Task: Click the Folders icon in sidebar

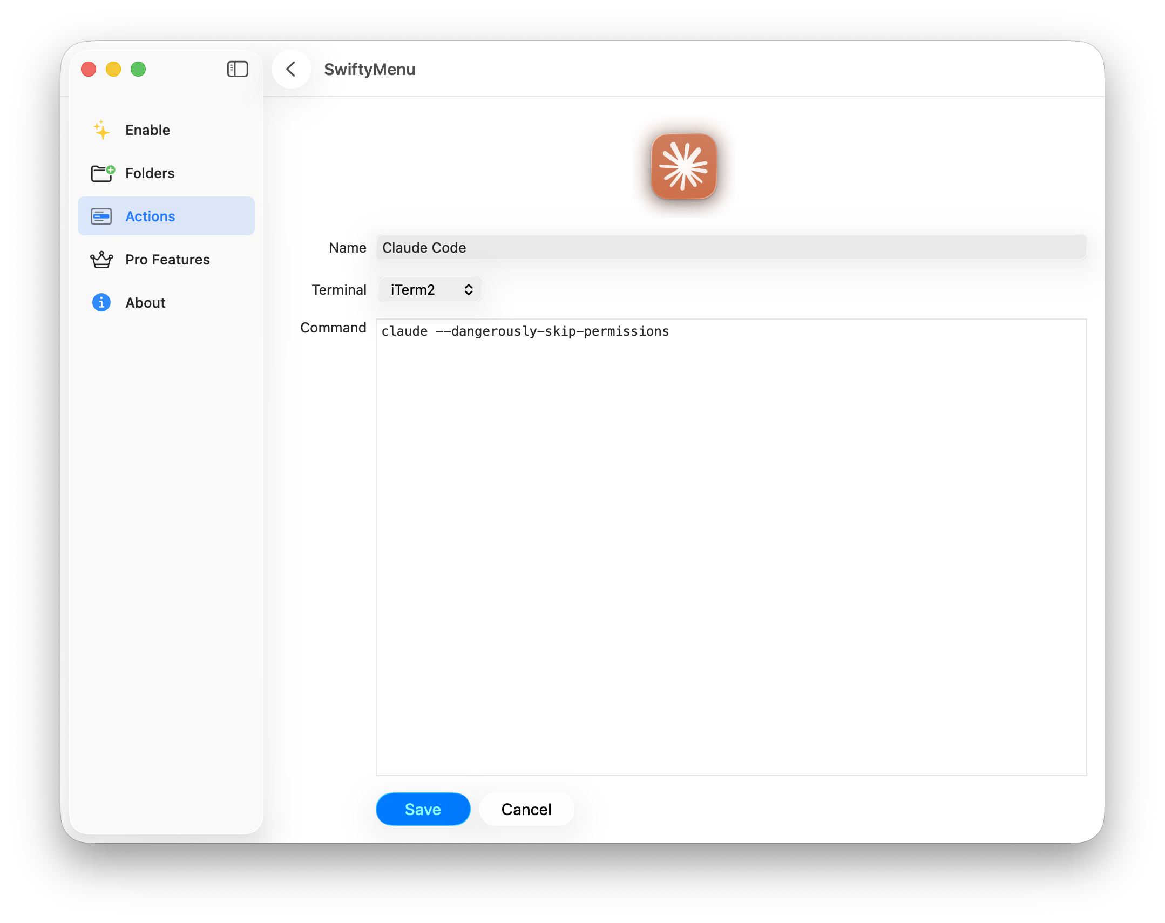Action: [x=102, y=173]
